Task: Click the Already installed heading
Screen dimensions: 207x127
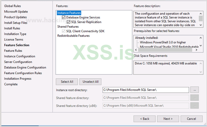Action: (x=147, y=38)
